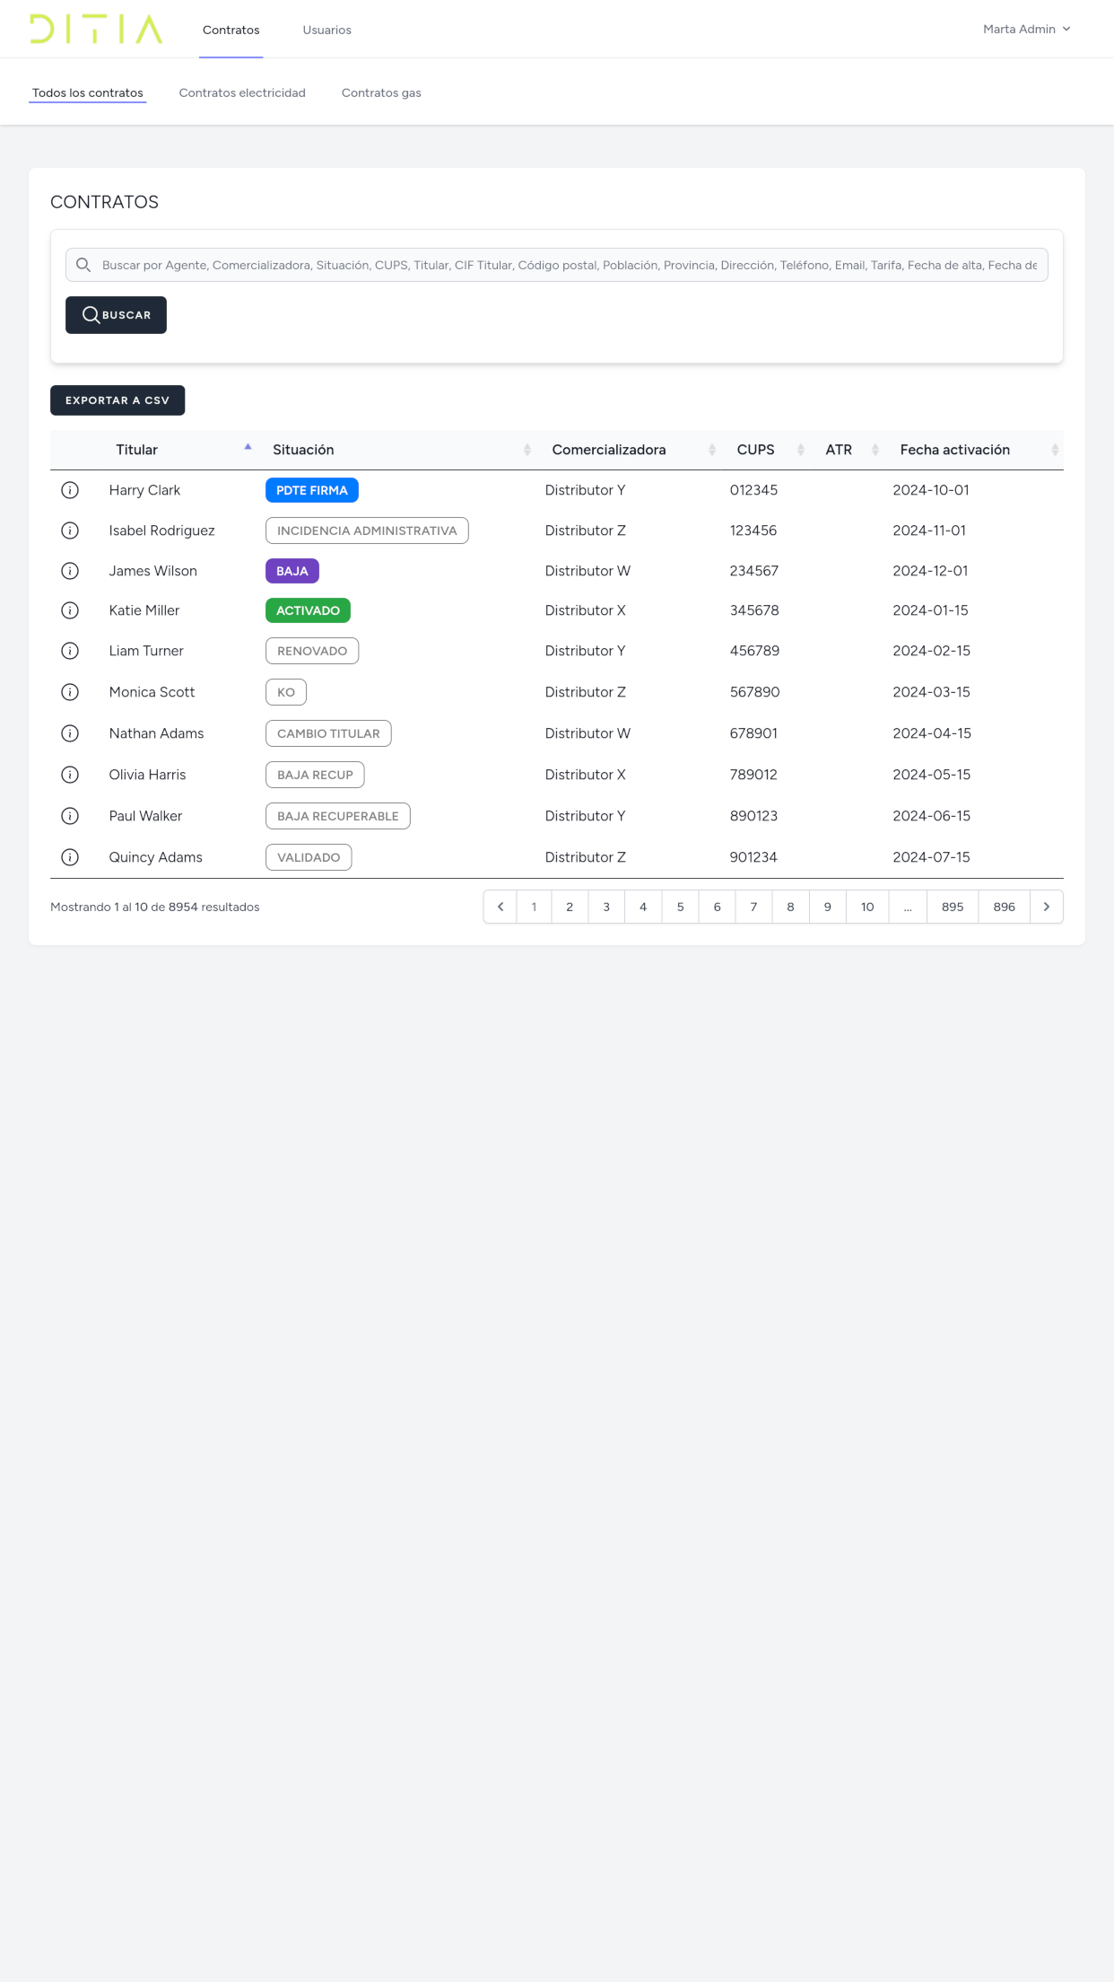Jump to page 896 in pagination
This screenshot has height=1982, width=1114.
pyautogui.click(x=1004, y=907)
